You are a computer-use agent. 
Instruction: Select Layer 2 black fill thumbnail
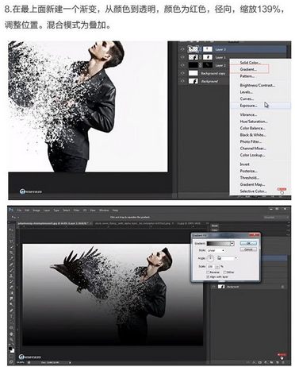193,65
